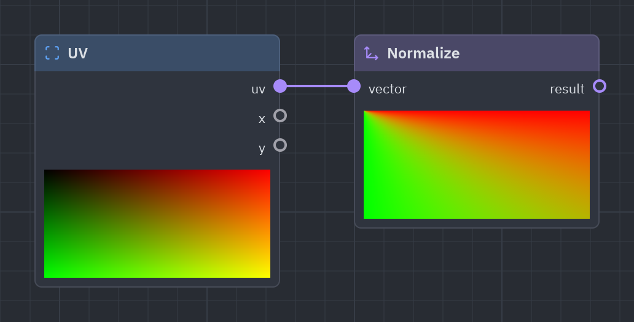Image resolution: width=634 pixels, height=322 pixels.
Task: Select the Normalize node title
Action: click(x=423, y=53)
